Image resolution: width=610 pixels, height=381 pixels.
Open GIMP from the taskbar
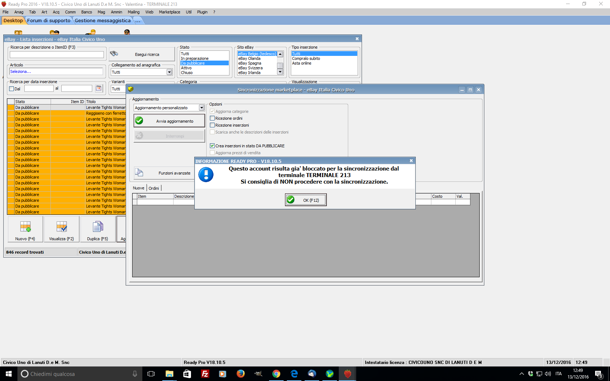point(258,374)
